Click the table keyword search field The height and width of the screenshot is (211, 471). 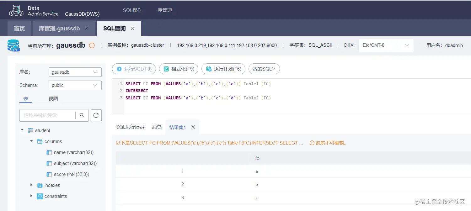coord(47,115)
